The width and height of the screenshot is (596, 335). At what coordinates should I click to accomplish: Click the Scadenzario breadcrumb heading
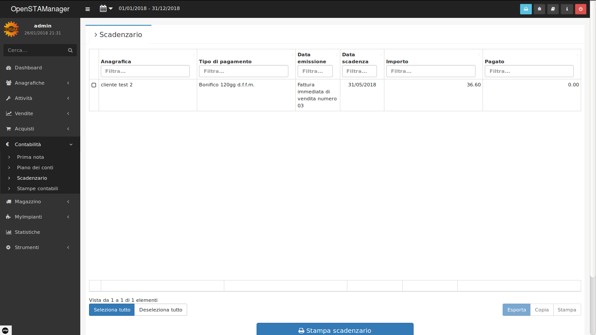(121, 34)
